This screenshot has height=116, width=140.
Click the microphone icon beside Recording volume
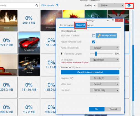(x=62, y=54)
